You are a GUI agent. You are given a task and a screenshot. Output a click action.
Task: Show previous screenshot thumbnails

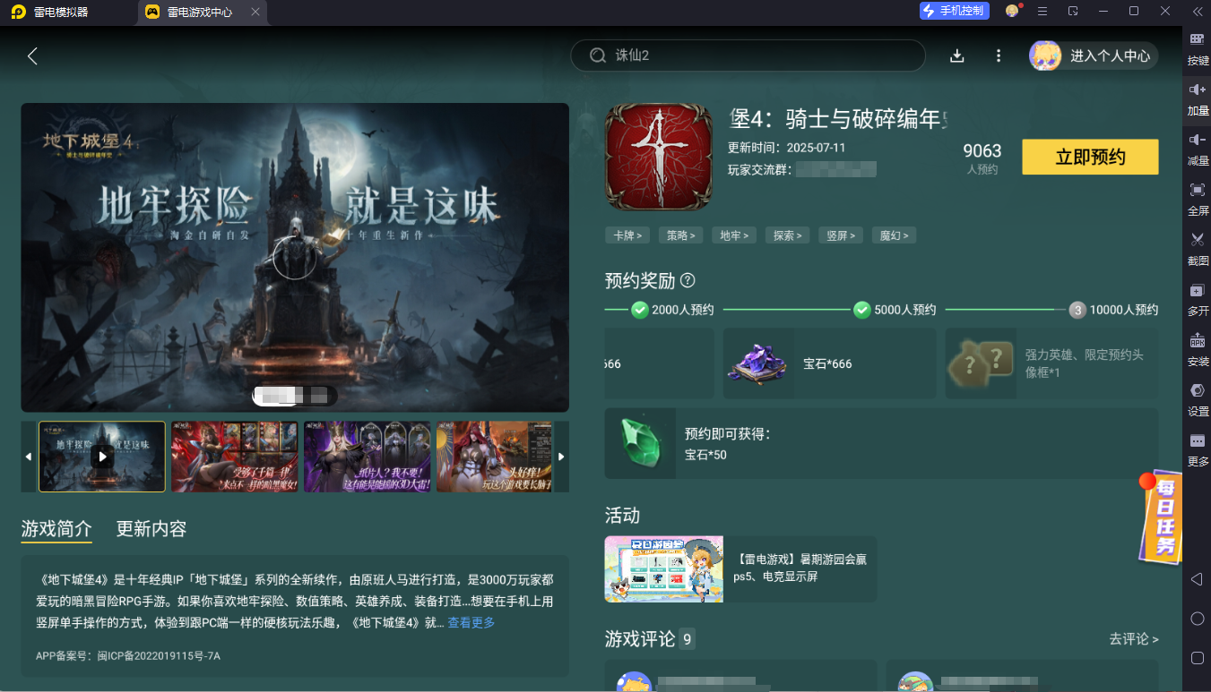tap(29, 457)
